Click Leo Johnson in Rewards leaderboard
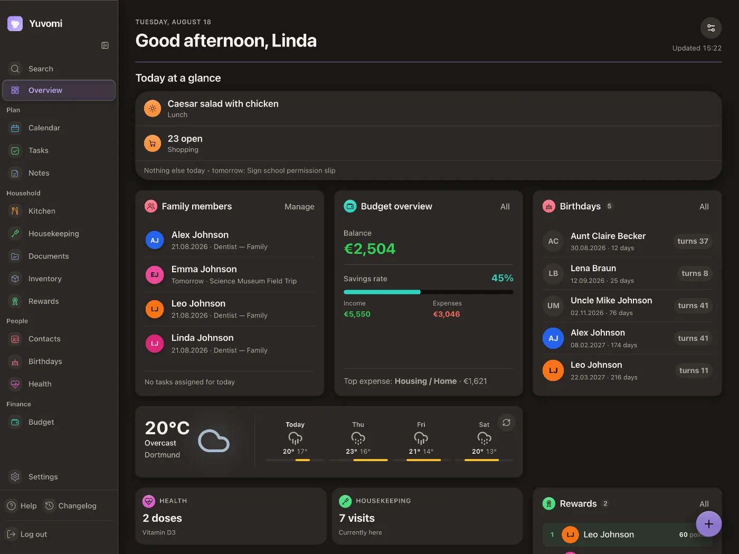This screenshot has width=739, height=554. [627, 535]
